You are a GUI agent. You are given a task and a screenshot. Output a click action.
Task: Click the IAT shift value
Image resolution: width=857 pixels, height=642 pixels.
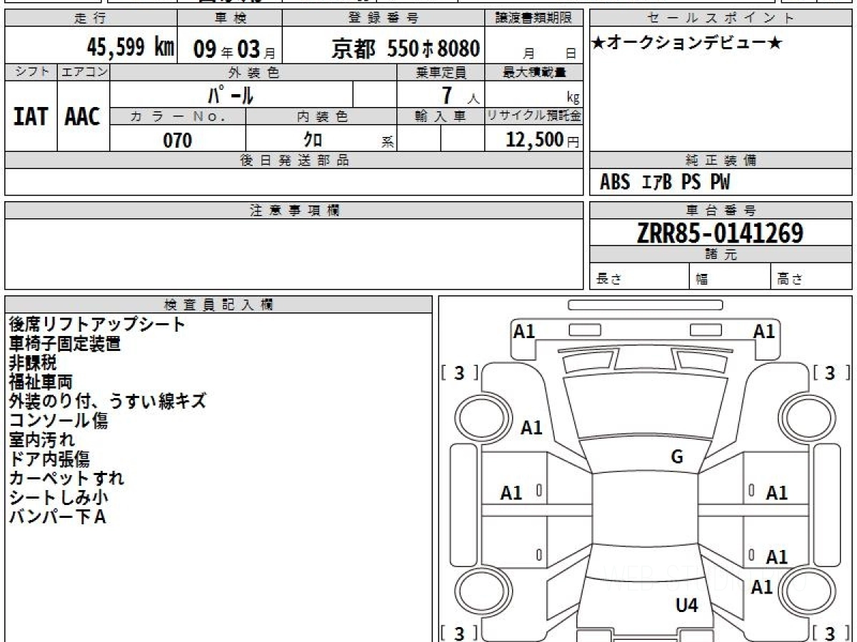31,116
